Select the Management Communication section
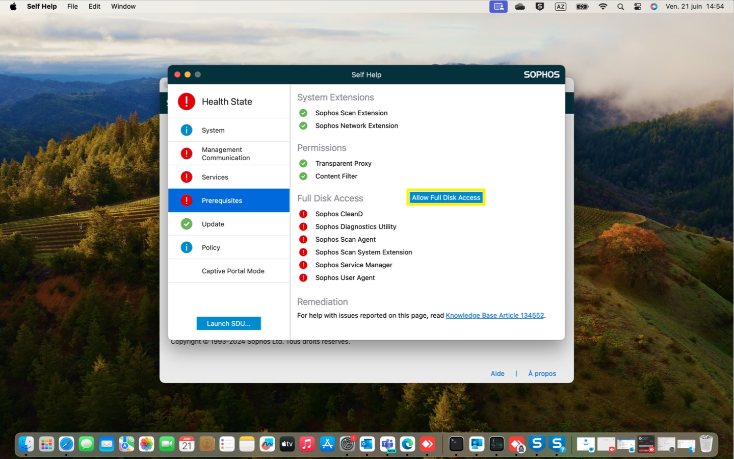This screenshot has height=459, width=734. click(229, 154)
